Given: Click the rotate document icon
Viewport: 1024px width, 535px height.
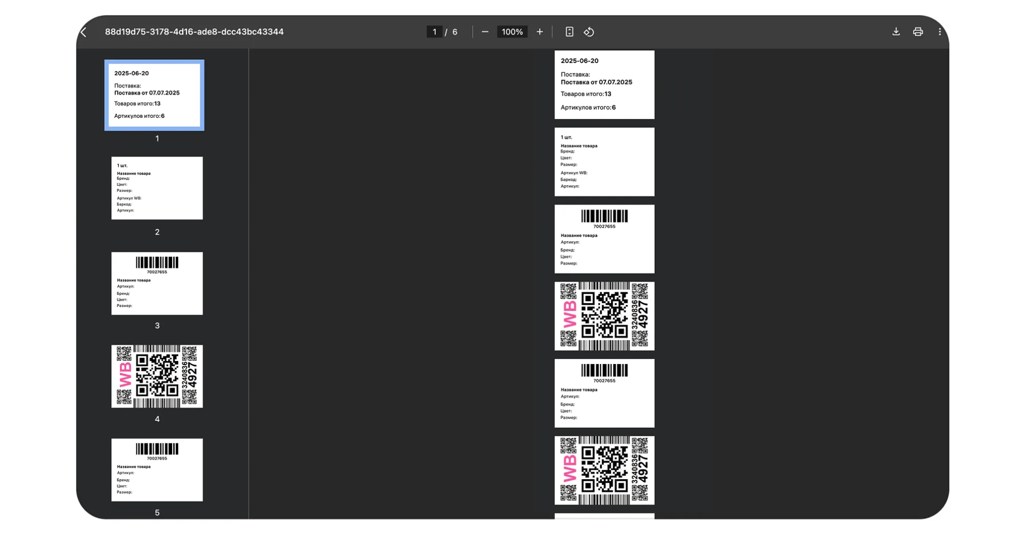Looking at the screenshot, I should click(x=589, y=32).
